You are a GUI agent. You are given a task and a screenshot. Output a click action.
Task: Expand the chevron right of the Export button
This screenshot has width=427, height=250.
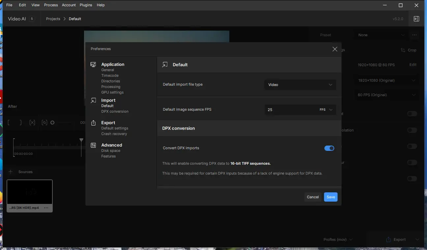coord(417,239)
